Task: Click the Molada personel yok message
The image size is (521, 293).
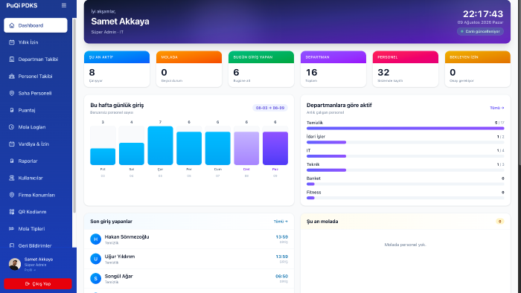Action: coord(405,245)
